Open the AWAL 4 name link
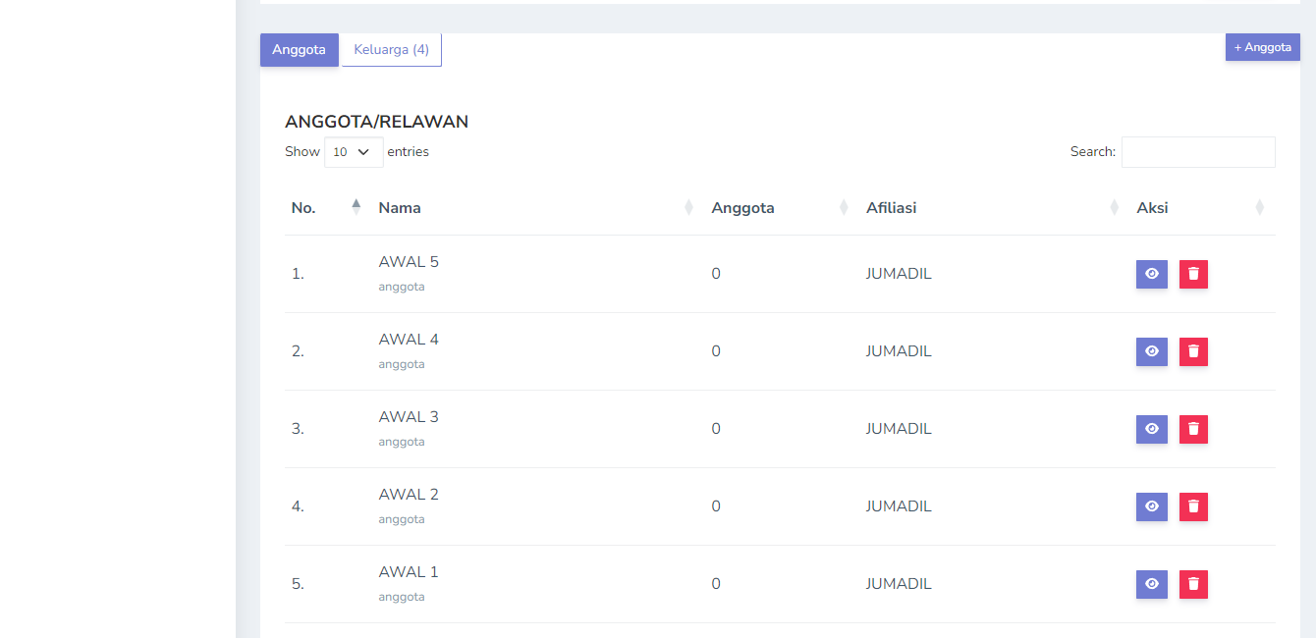Viewport: 1316px width, 638px height. click(409, 340)
